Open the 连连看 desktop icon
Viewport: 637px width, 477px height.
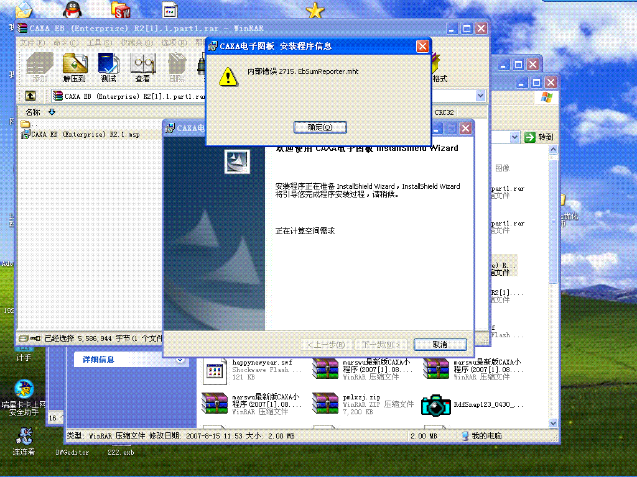pos(24,442)
